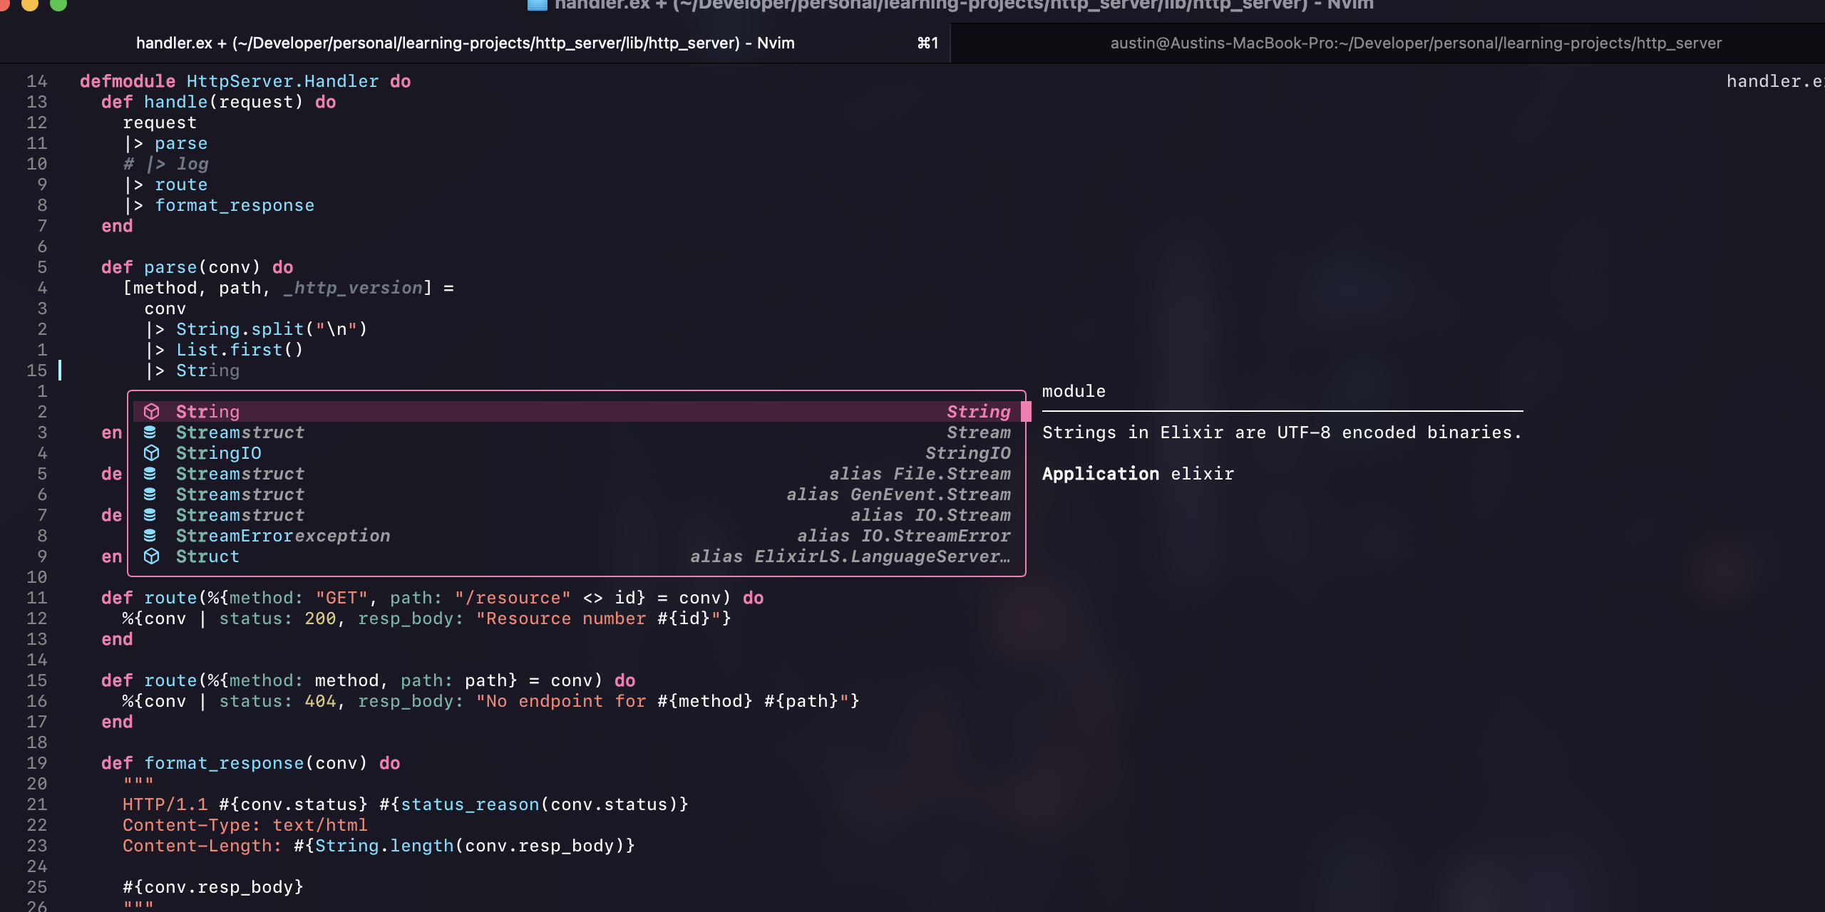Click the String module icon in completion menu

151,412
